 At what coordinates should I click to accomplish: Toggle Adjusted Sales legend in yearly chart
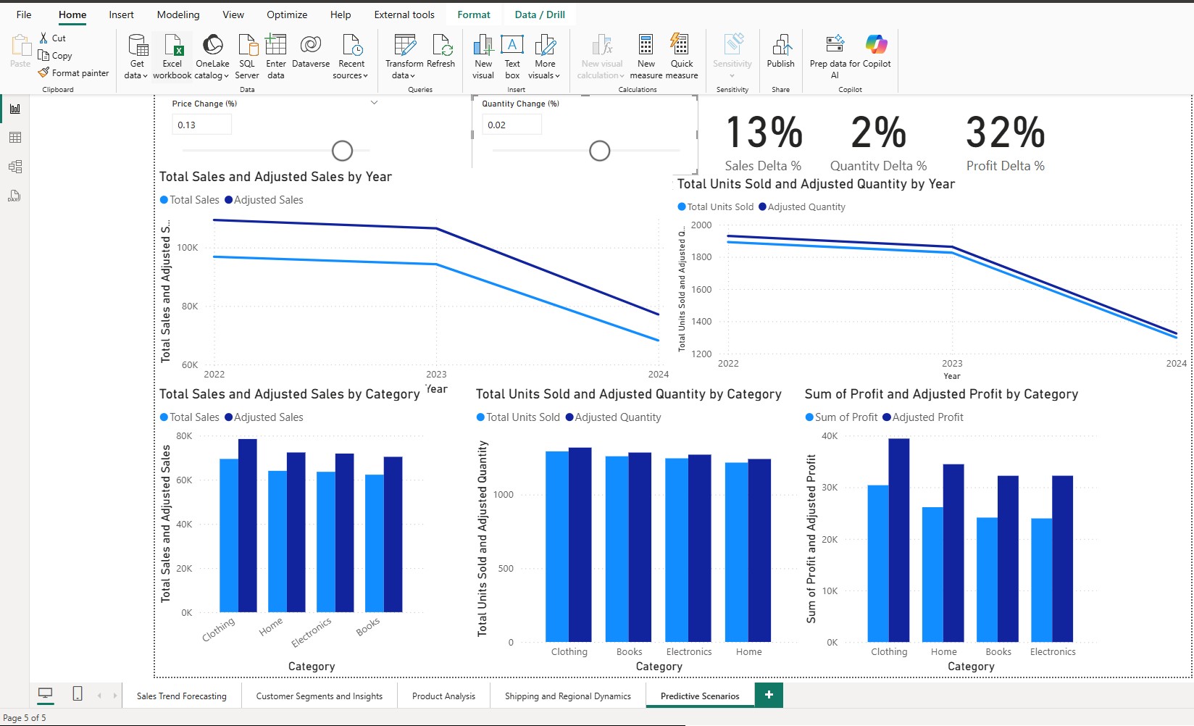tap(264, 200)
